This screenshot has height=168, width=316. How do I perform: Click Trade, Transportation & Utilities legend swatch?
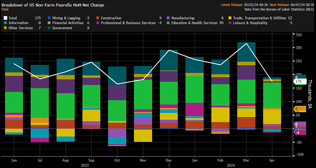(x=230, y=18)
